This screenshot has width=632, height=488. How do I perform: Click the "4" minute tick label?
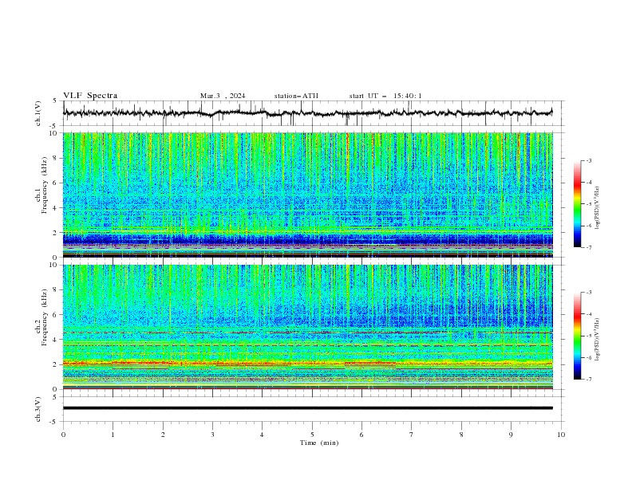click(x=262, y=435)
